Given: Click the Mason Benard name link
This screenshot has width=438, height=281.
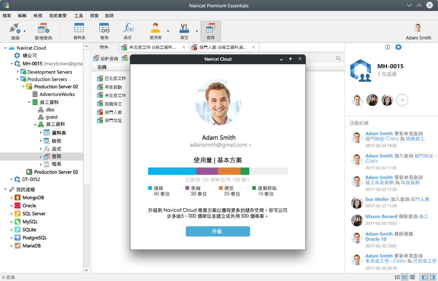Looking at the screenshot, I should pyautogui.click(x=381, y=216).
